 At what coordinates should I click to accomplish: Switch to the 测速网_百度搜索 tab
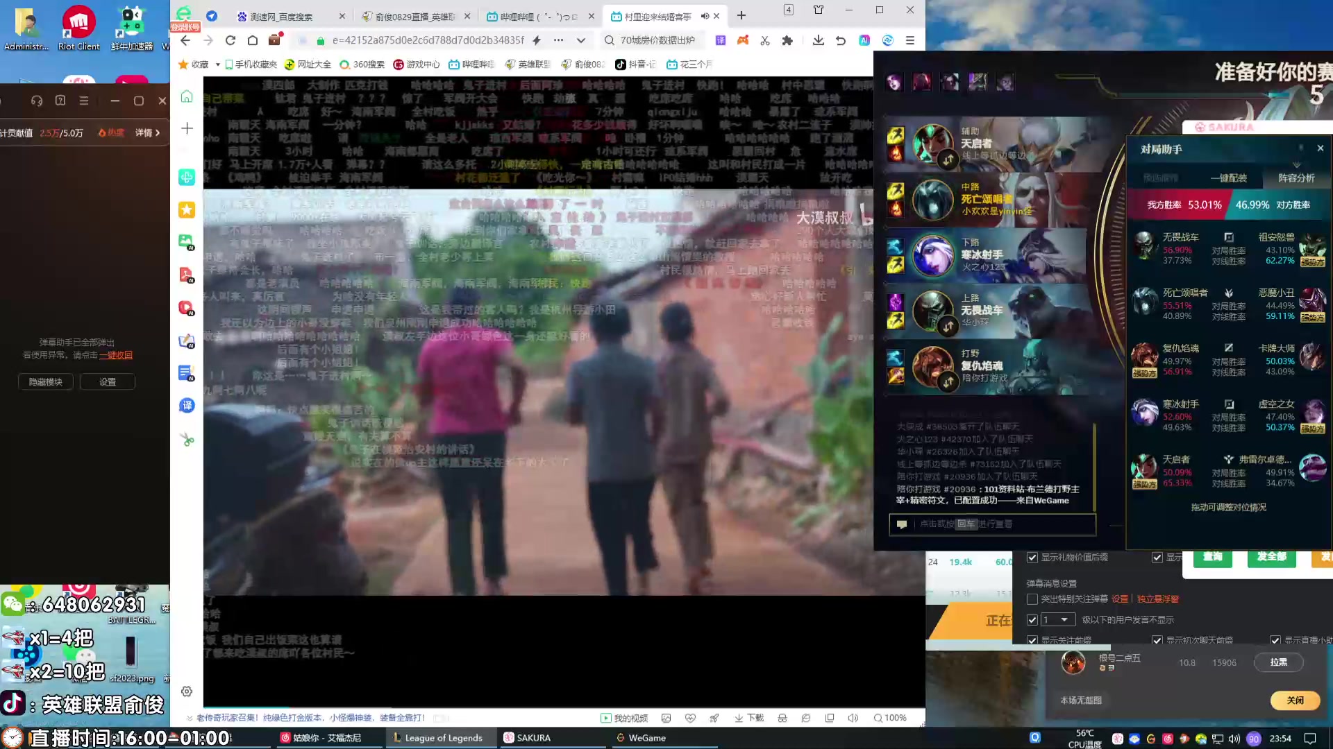pyautogui.click(x=282, y=16)
